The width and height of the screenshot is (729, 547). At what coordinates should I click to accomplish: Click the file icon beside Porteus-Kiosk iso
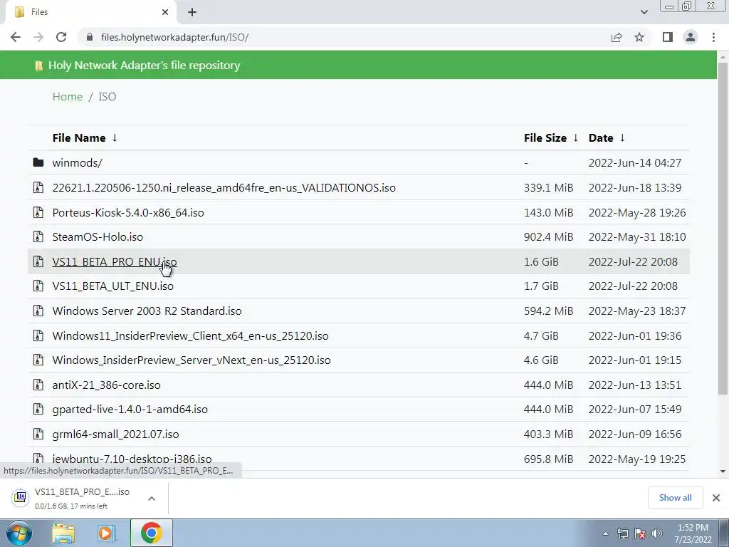coord(38,212)
